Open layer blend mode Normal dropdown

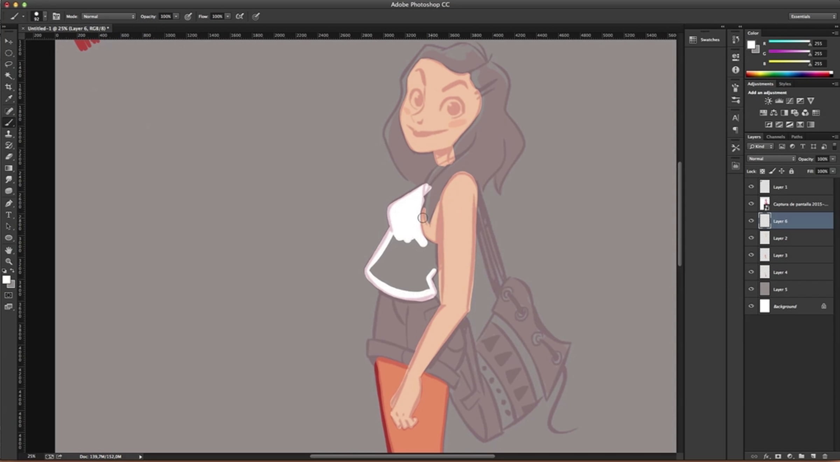(x=771, y=159)
